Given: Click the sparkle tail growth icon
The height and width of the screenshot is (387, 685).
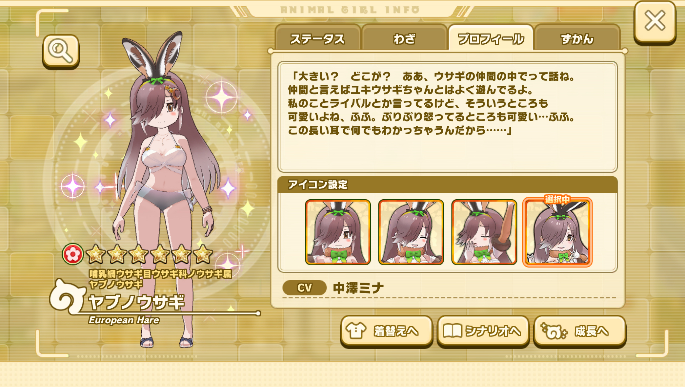Looking at the screenshot, I should 554,331.
